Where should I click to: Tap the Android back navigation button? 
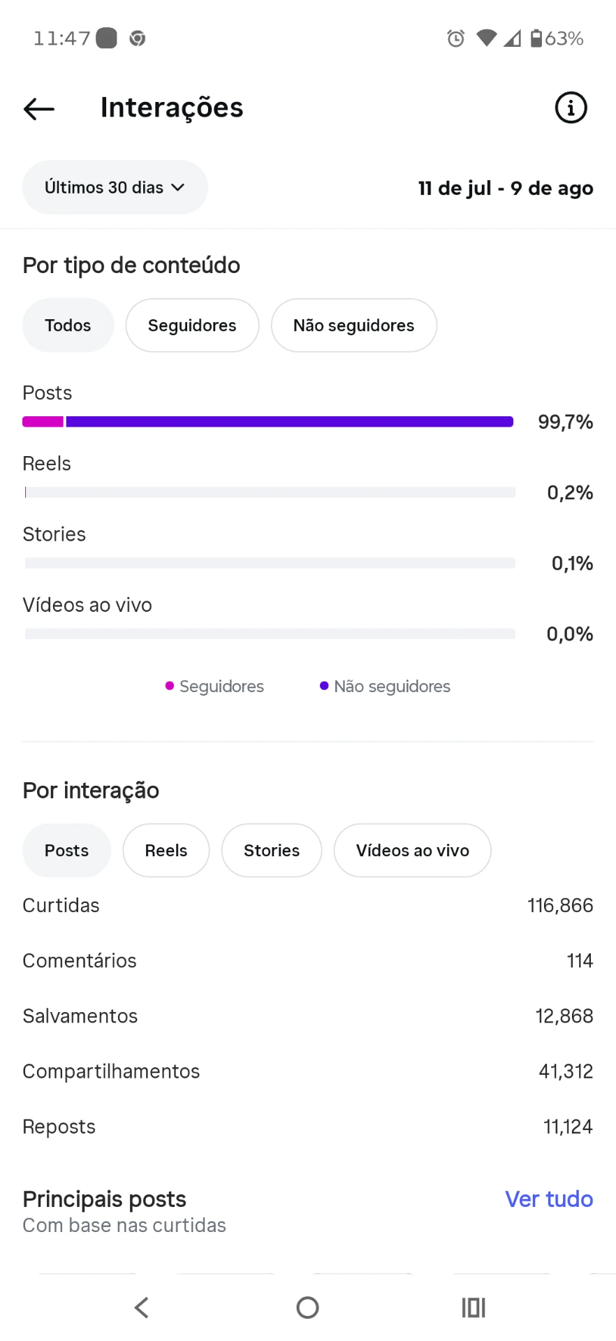[142, 1307]
